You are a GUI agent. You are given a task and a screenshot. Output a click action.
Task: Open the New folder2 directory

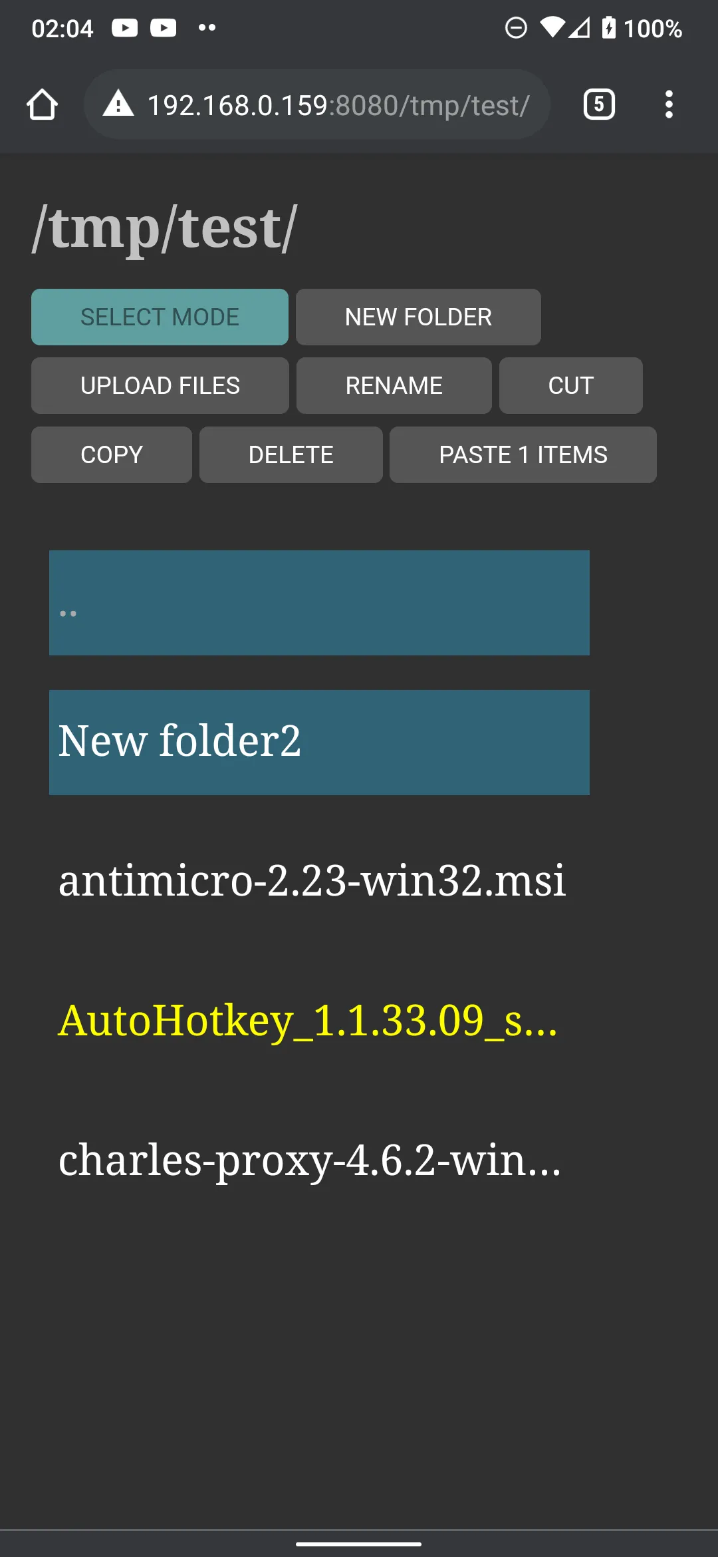pos(319,743)
